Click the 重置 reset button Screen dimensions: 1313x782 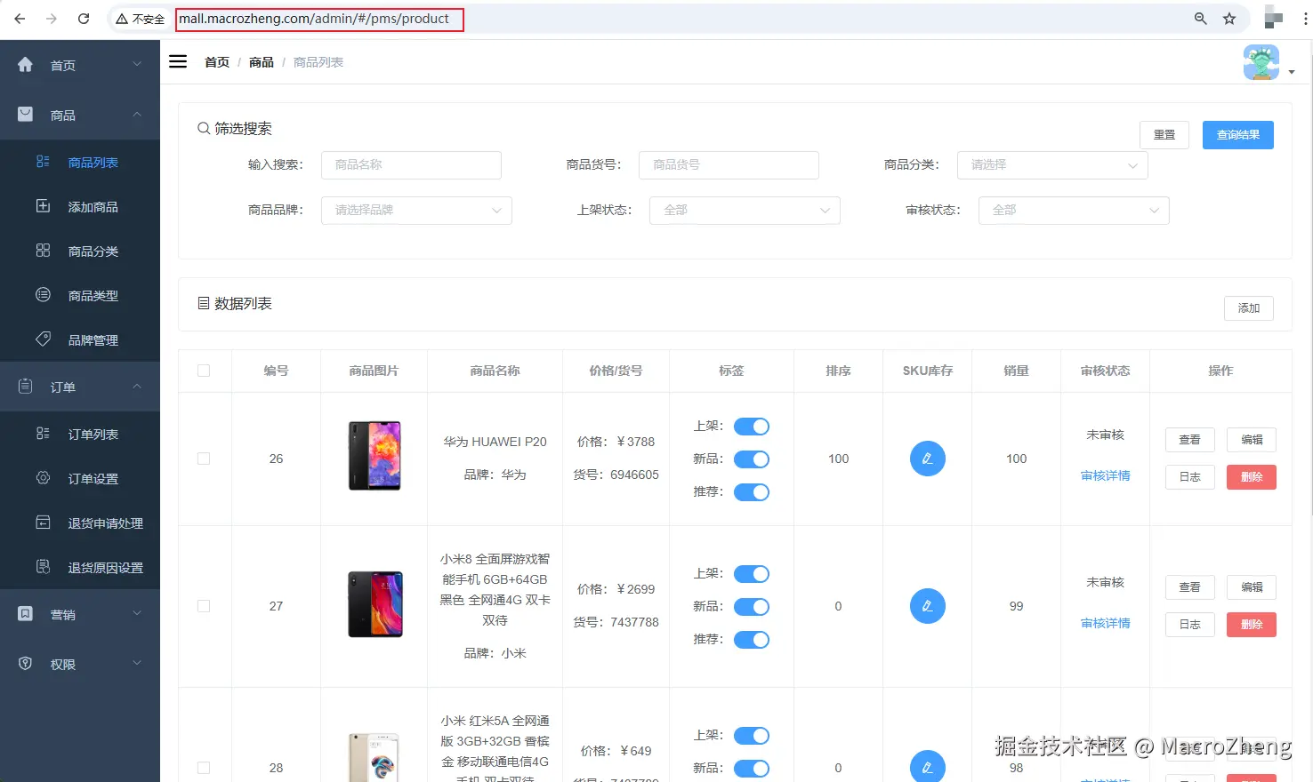1164,135
